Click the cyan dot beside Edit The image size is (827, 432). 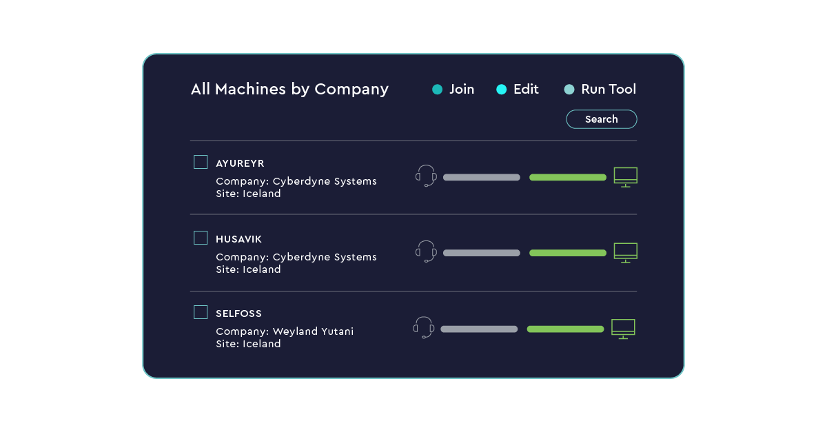[x=501, y=90]
